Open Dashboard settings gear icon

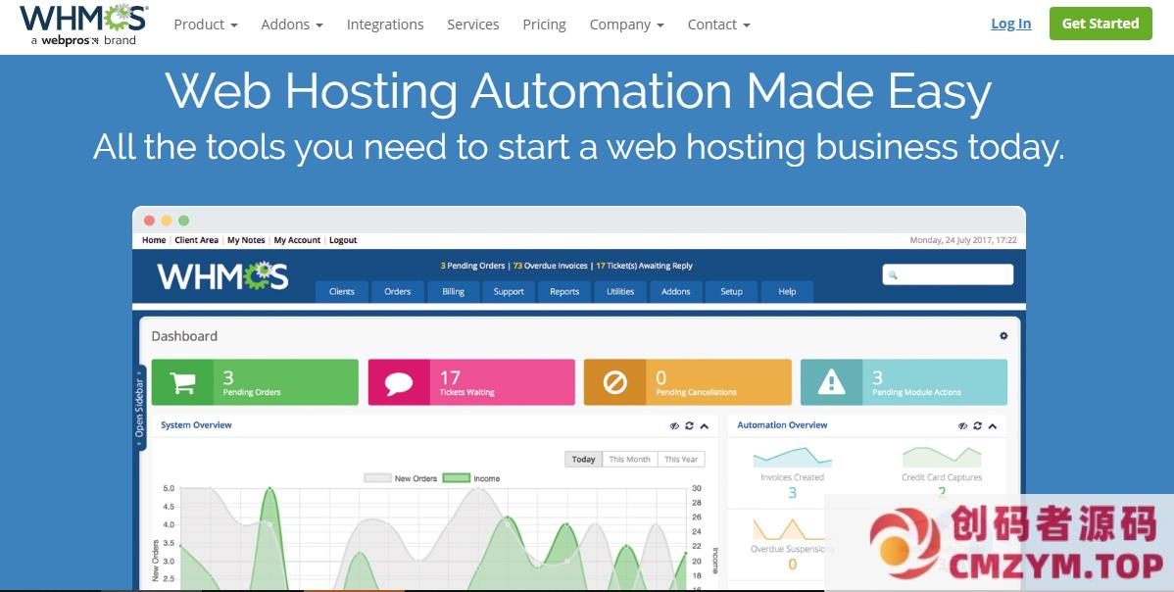coord(1003,336)
